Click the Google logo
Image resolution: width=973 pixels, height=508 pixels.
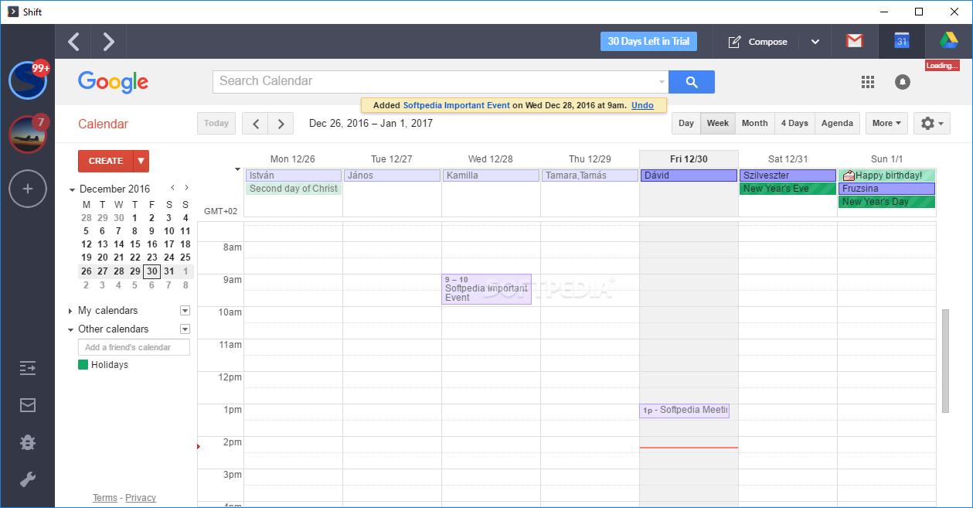(114, 82)
